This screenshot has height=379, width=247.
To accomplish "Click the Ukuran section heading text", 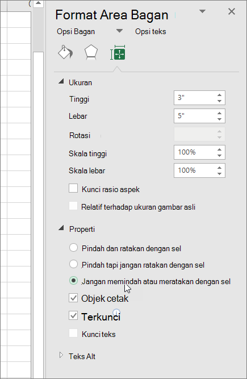I will click(x=81, y=82).
